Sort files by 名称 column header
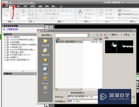Viewport: 139px width, 107px height. coord(69,39)
